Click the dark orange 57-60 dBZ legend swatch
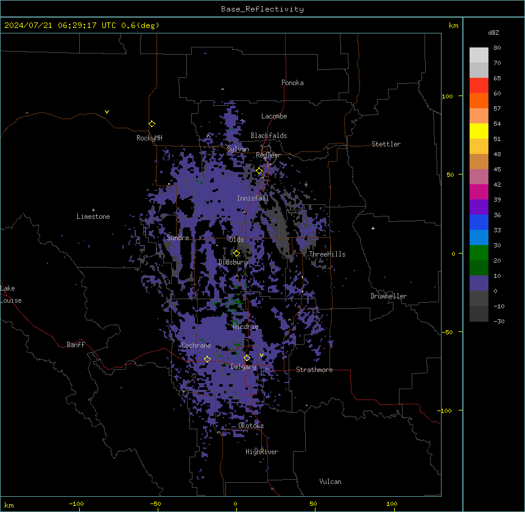This screenshot has width=525, height=512. (x=479, y=100)
